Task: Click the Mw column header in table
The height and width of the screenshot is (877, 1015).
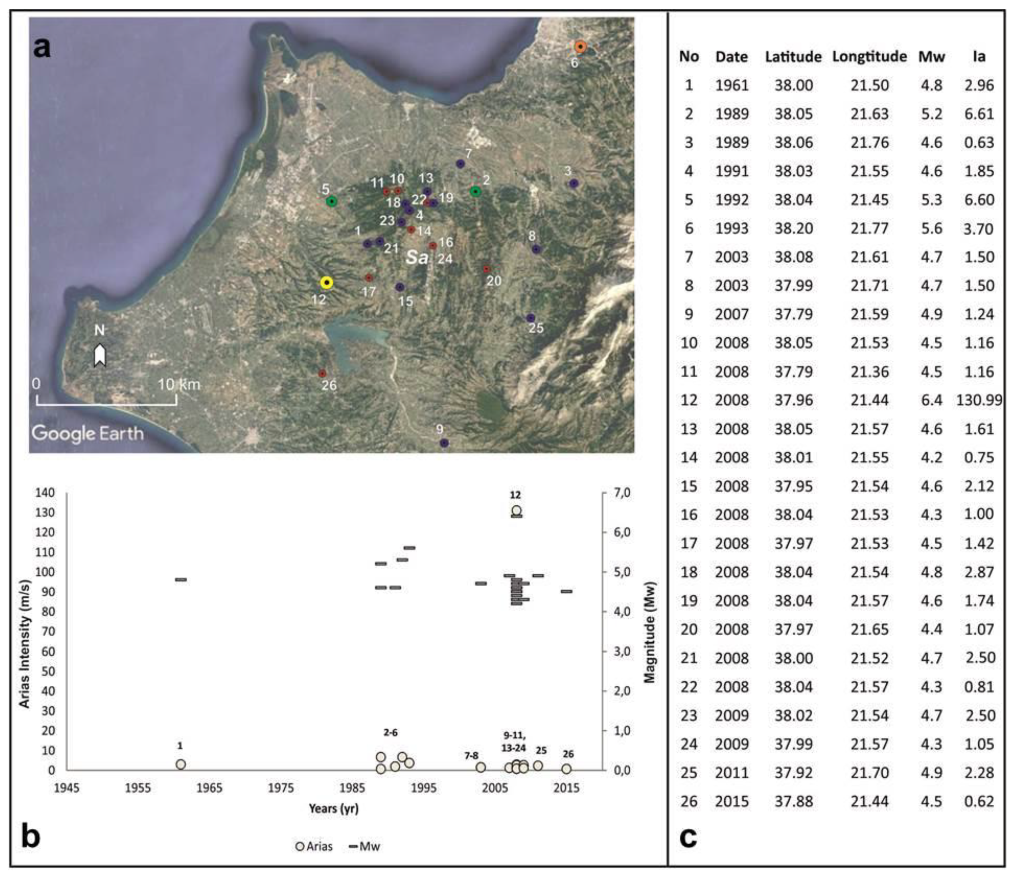Action: point(931,57)
